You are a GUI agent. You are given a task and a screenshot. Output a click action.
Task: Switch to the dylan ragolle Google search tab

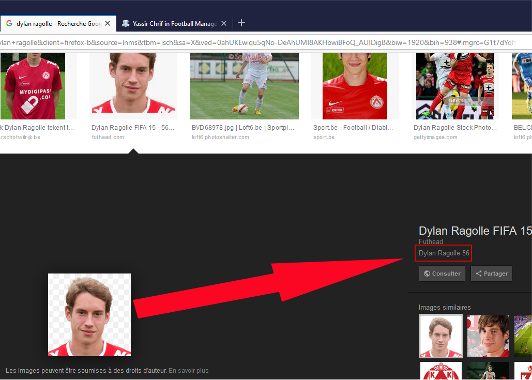click(x=58, y=24)
